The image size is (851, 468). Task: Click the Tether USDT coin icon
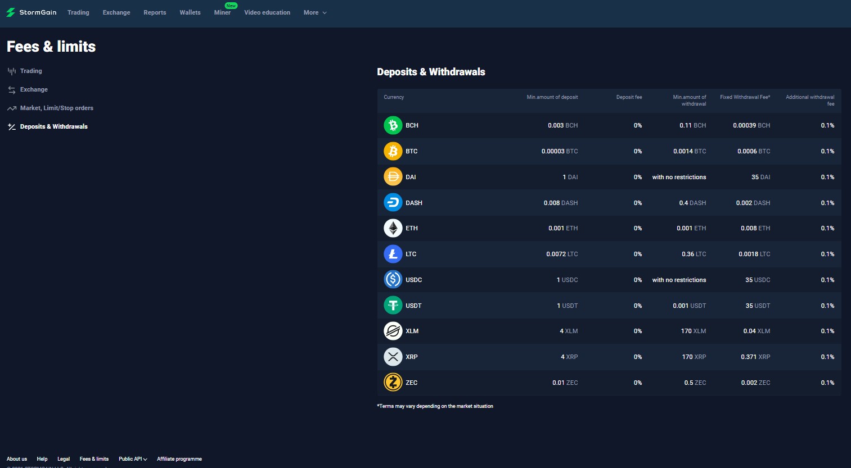(393, 306)
